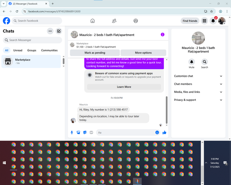Click the conversation scrollbar
Viewport: 231px width, 185px height.
click(166, 110)
